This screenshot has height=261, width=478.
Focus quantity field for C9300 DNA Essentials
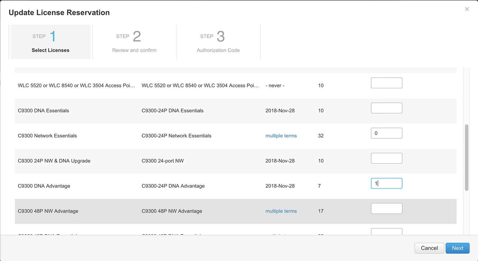[387, 108]
